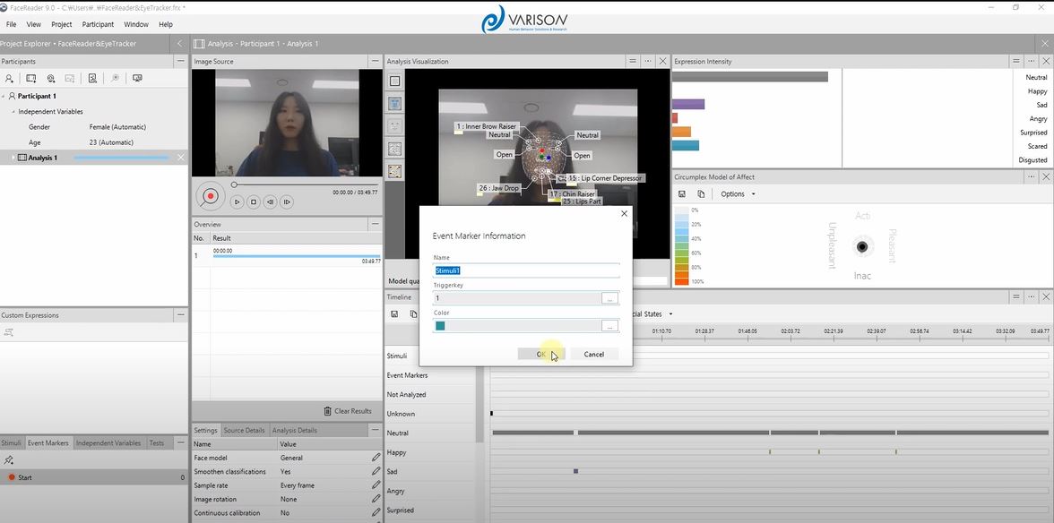Click the Analysis 1 blue progress bar
The height and width of the screenshot is (523, 1054).
pyautogui.click(x=122, y=158)
